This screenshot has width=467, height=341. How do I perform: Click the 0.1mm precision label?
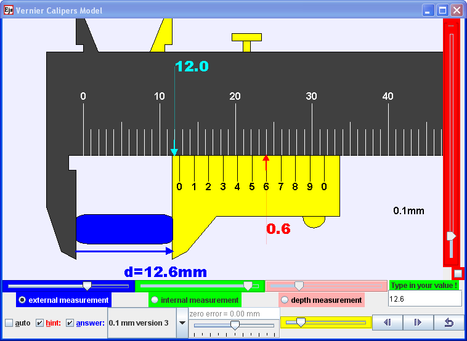click(x=408, y=211)
